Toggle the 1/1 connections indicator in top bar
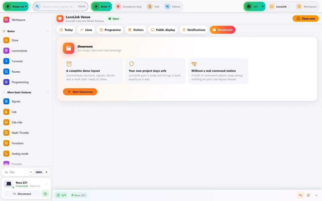Viewport: 322px width, 201px height. (x=254, y=6)
